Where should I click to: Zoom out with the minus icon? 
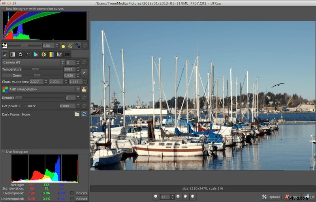click(x=156, y=196)
